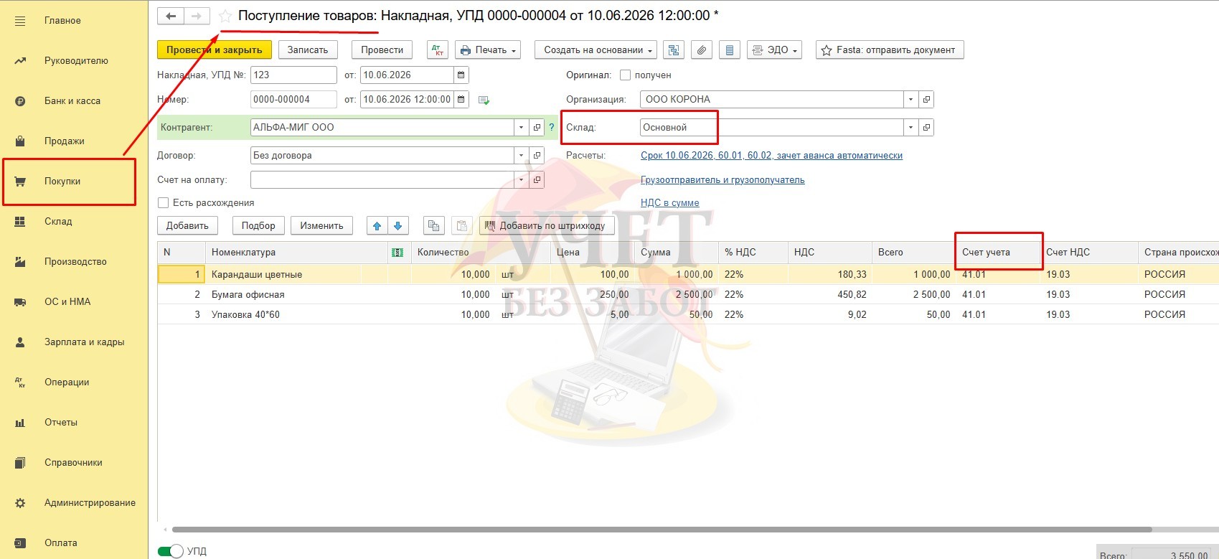Viewport: 1219px width, 559px height.
Task: Open Договор dropdown arrow
Action: tap(521, 155)
